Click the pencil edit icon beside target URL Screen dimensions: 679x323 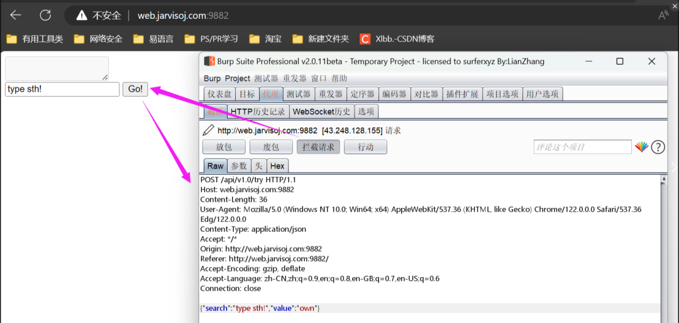point(208,130)
